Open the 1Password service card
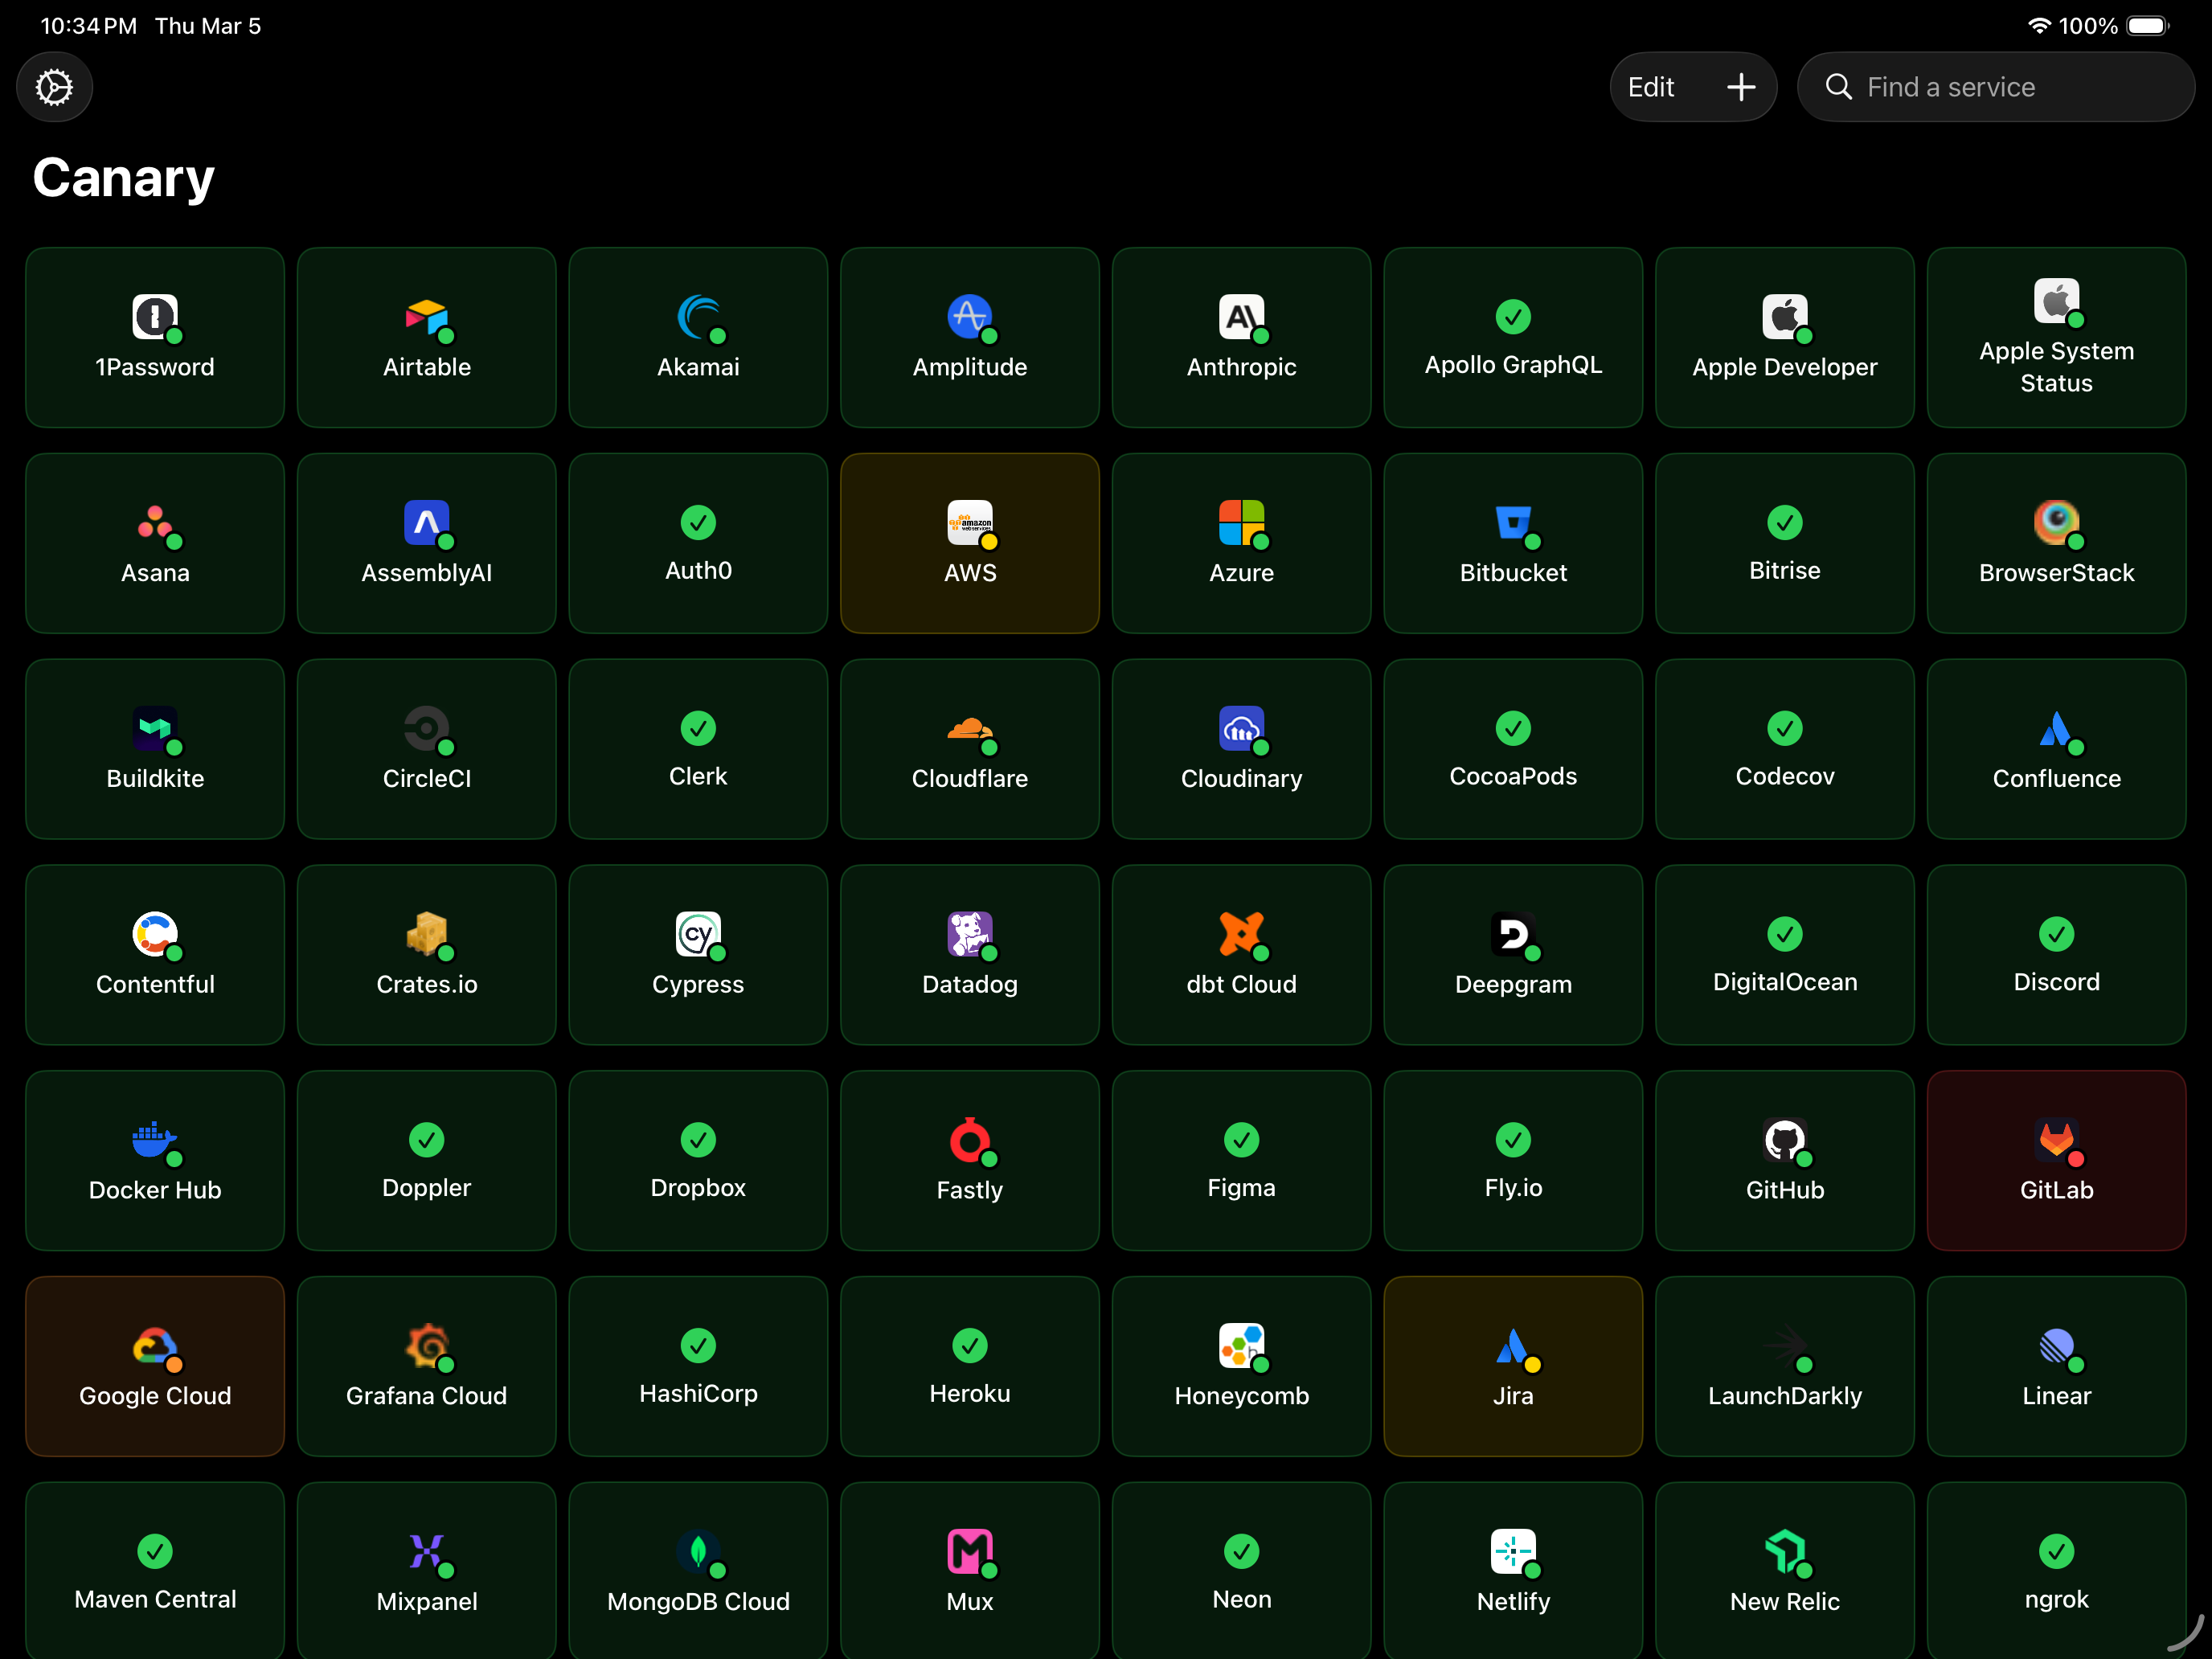This screenshot has width=2212, height=1659. pyautogui.click(x=155, y=338)
